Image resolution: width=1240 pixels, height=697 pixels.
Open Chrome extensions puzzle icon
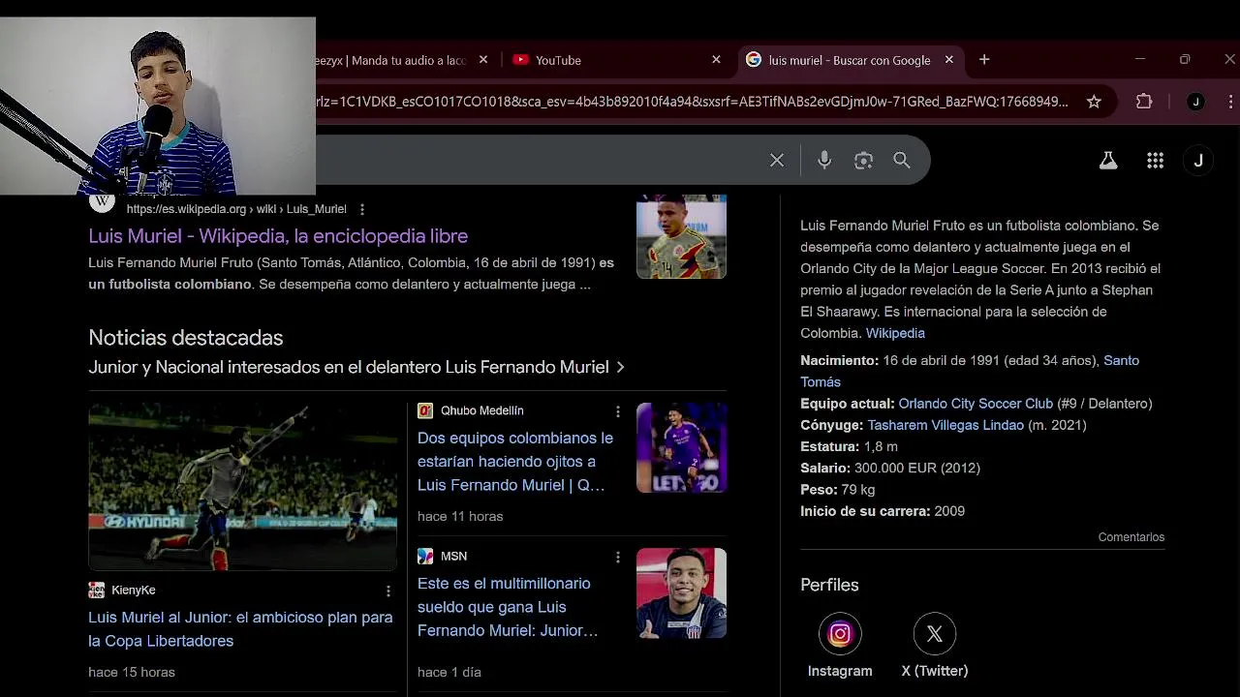1144,102
